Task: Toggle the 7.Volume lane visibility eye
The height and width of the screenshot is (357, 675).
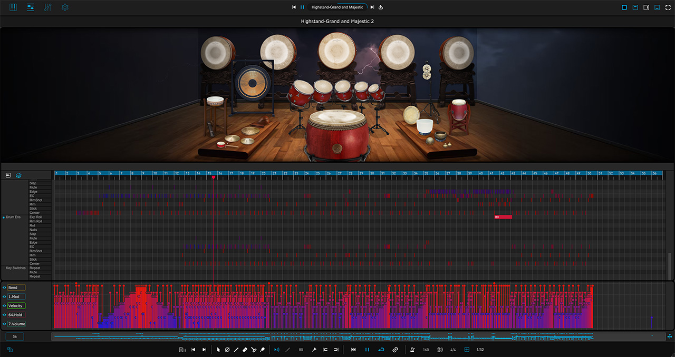Action: pyautogui.click(x=4, y=324)
